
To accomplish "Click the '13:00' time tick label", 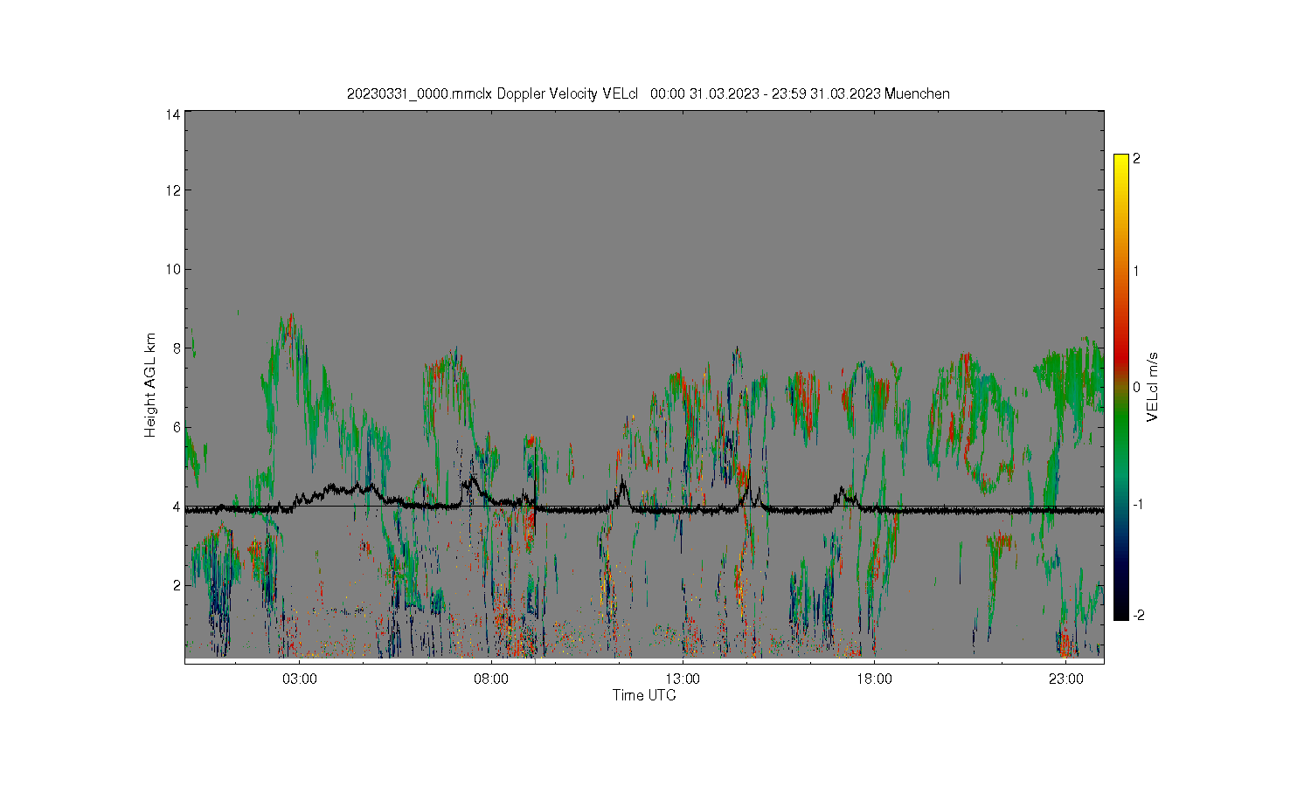I will tap(683, 679).
